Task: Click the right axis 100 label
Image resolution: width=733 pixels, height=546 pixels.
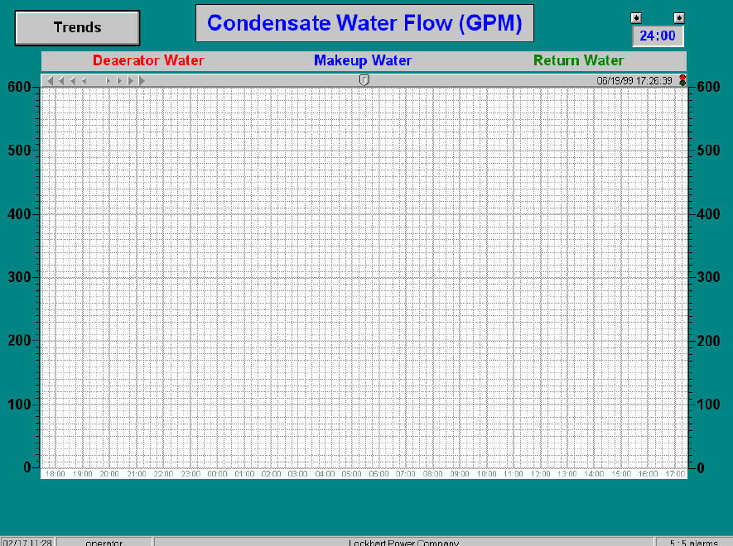Action: 709,405
